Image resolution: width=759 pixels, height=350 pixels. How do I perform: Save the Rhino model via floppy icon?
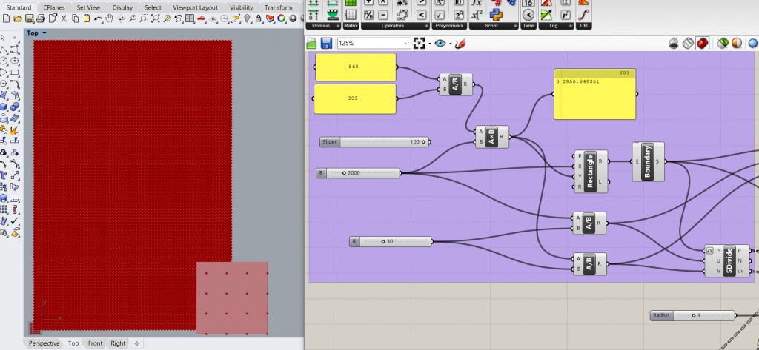pyautogui.click(x=29, y=18)
